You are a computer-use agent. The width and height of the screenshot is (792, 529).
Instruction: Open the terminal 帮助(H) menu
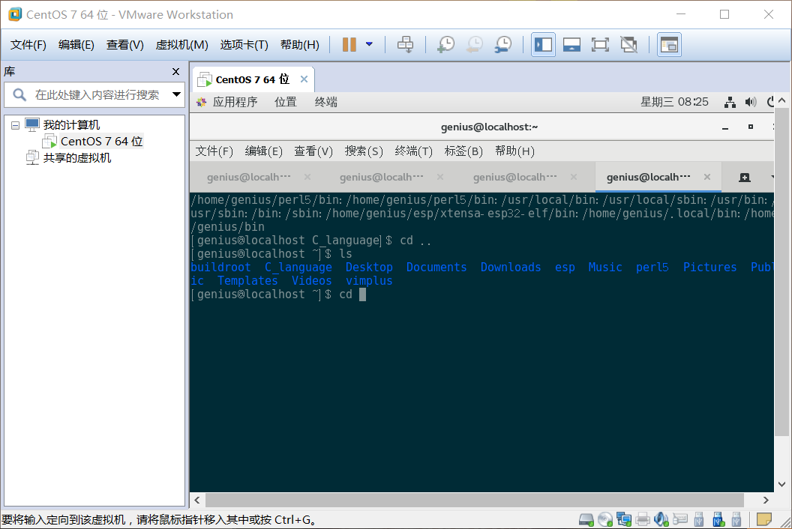(x=514, y=151)
